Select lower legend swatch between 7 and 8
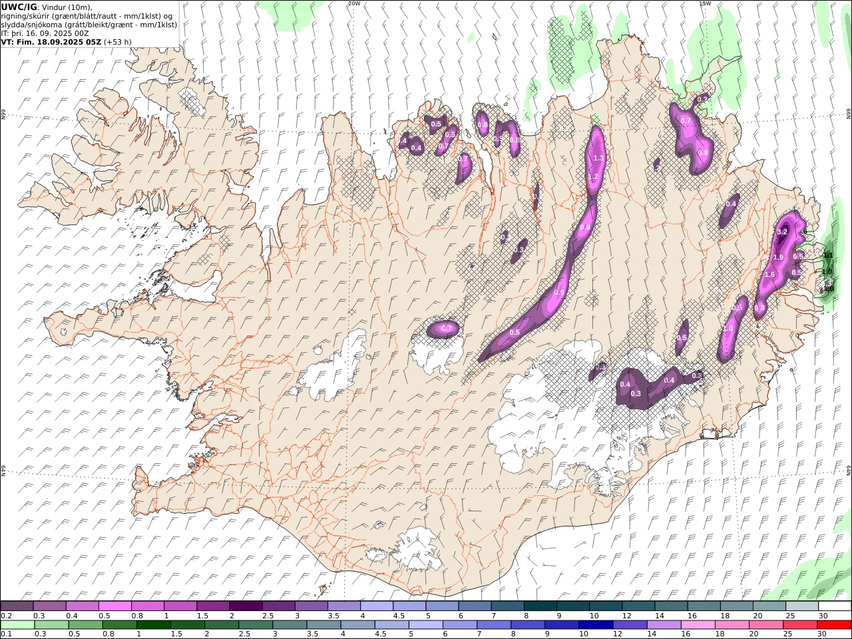Screen dimensions: 852x639 [494, 624]
